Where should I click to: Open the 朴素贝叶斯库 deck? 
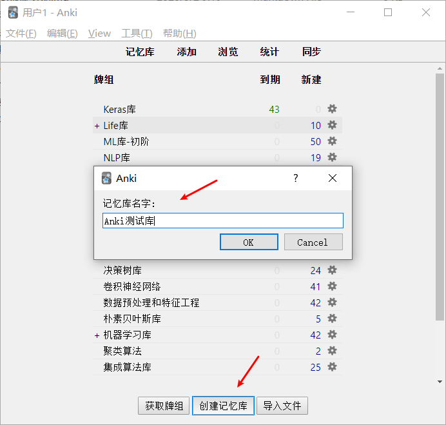132,319
